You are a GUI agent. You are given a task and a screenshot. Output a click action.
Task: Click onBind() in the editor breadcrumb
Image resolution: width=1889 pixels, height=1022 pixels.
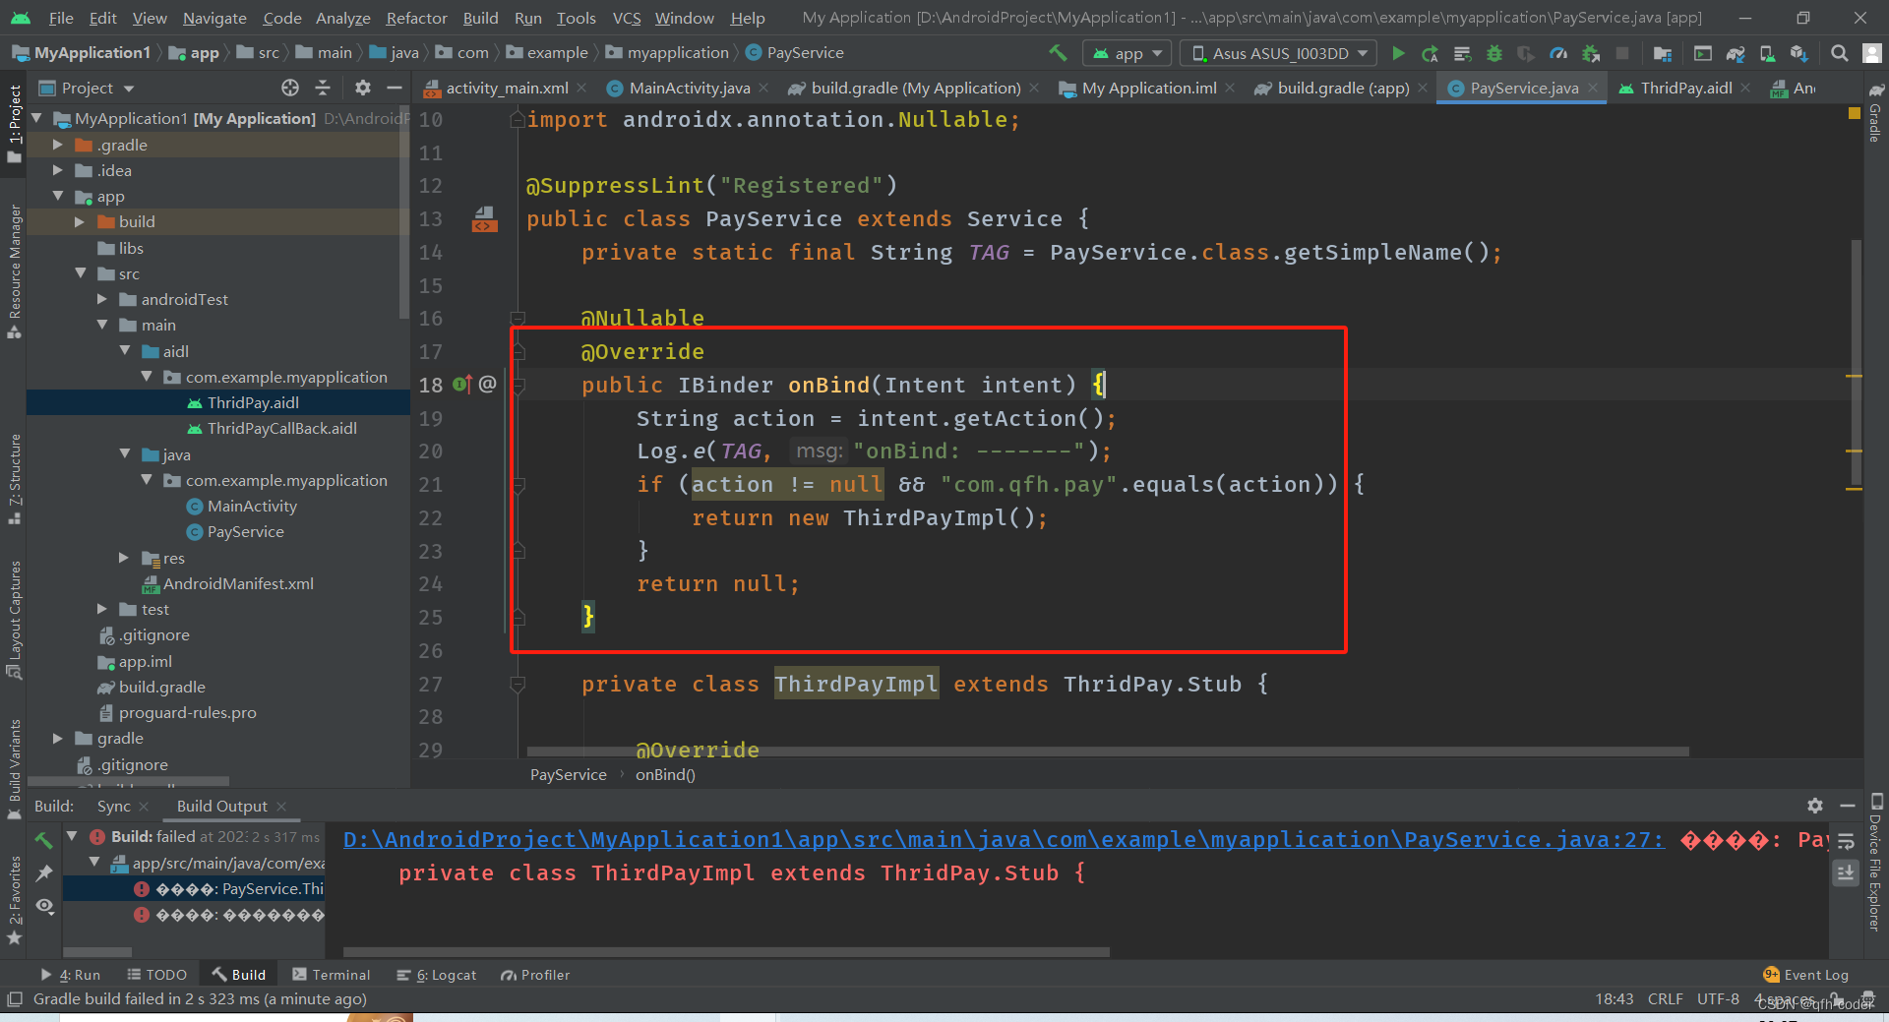(665, 774)
